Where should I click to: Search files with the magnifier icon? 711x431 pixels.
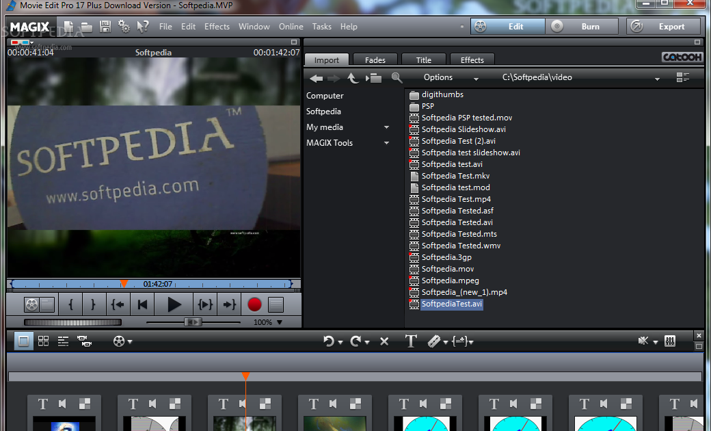(397, 77)
